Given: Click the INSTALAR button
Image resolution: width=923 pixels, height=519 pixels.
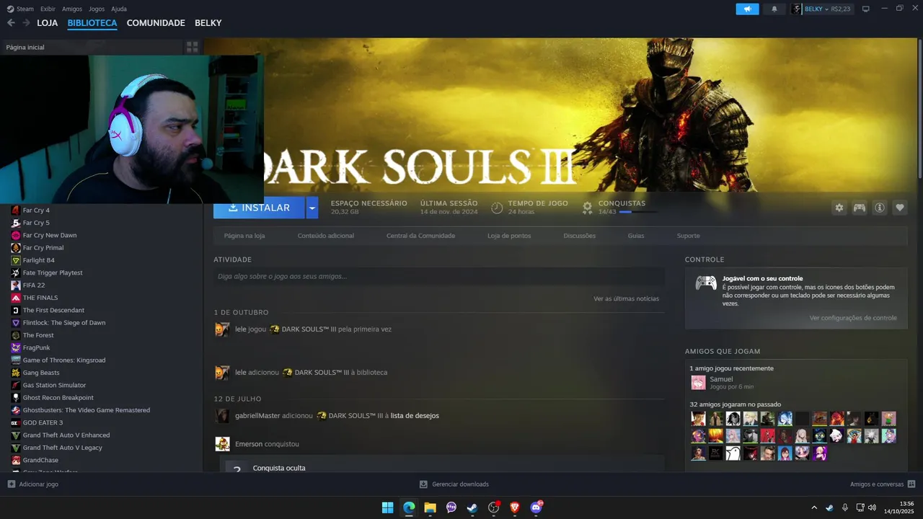Looking at the screenshot, I should point(259,208).
